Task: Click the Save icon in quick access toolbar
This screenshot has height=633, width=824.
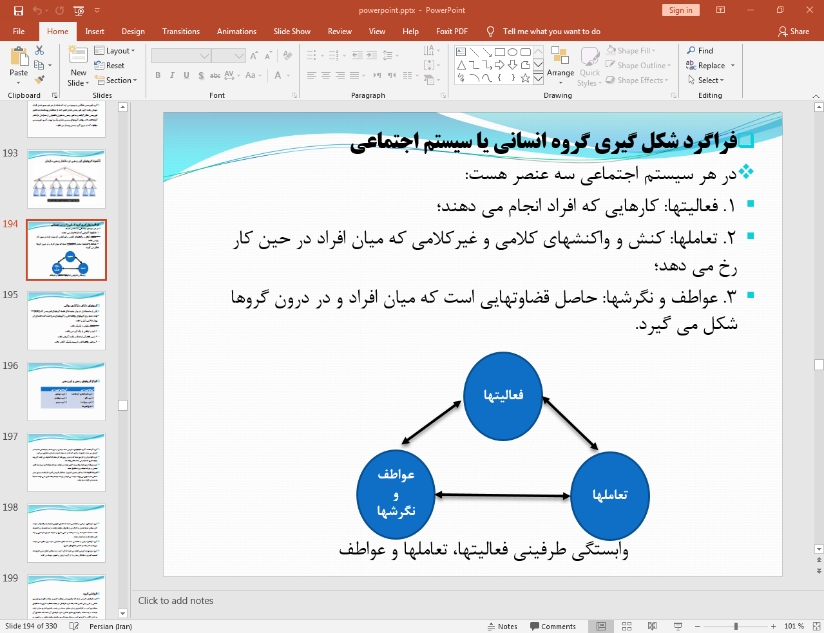Action: pyautogui.click(x=19, y=10)
